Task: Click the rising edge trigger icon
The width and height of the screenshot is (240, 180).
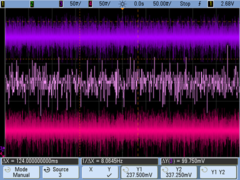Action: [x=199, y=3]
